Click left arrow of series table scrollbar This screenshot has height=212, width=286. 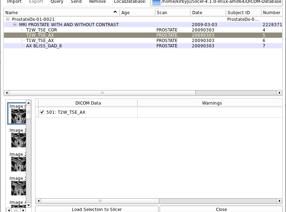click(7, 93)
